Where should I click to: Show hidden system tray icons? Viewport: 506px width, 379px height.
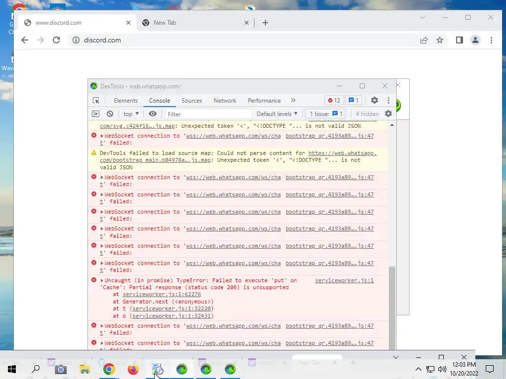coord(418,369)
